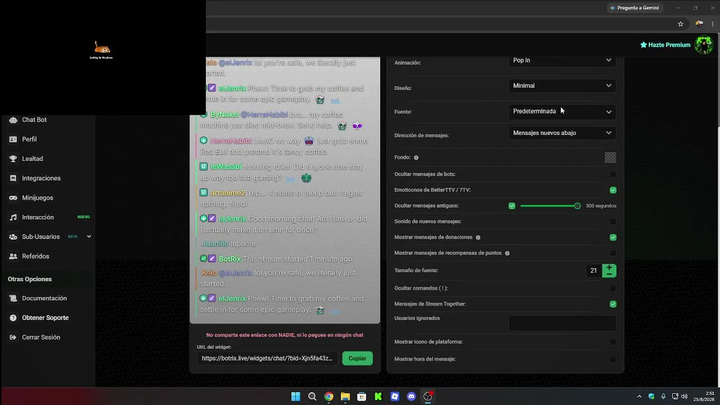Click the Ocultar mensajes antiguos seconds slider
The height and width of the screenshot is (405, 720).
(550, 206)
